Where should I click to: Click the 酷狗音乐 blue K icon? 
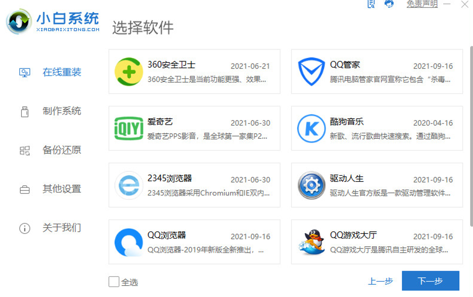[311, 128]
